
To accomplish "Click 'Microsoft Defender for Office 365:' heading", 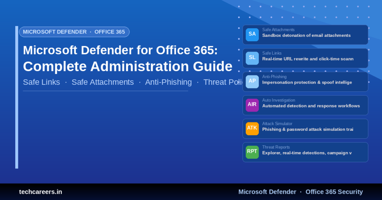I will click(x=120, y=50).
